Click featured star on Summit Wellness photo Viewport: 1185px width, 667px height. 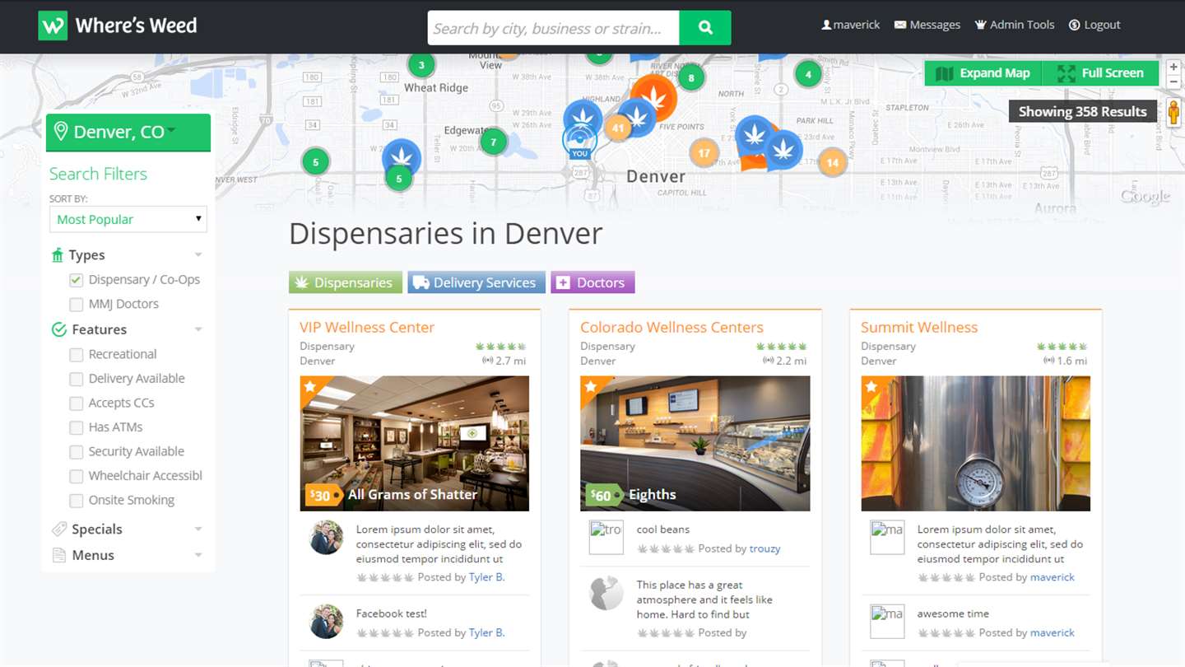[871, 386]
